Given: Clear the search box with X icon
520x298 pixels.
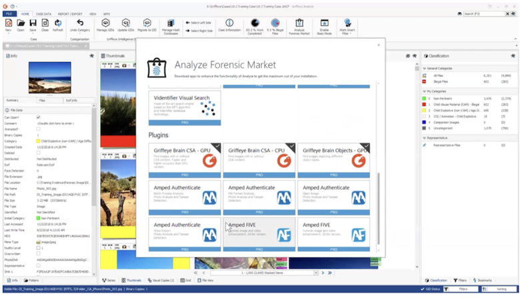Looking at the screenshot, I should [x=507, y=13].
